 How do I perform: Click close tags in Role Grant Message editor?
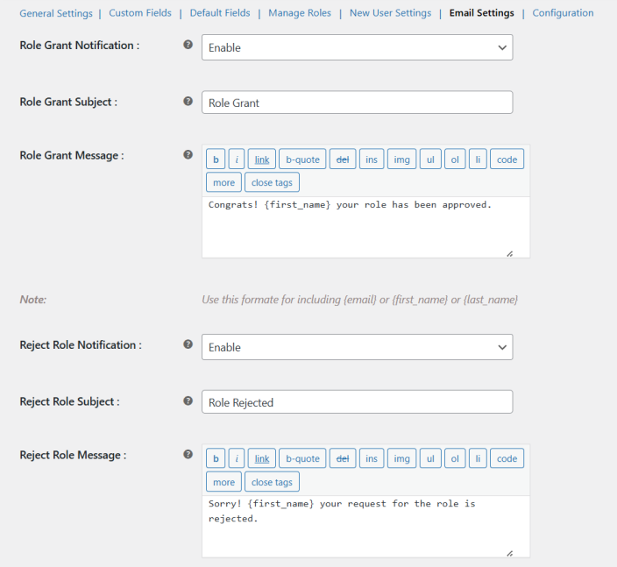(272, 182)
